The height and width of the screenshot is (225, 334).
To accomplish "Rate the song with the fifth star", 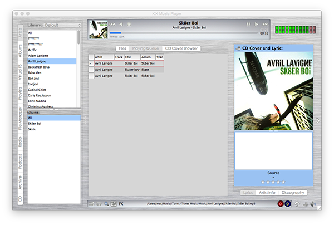I will tap(283, 182).
